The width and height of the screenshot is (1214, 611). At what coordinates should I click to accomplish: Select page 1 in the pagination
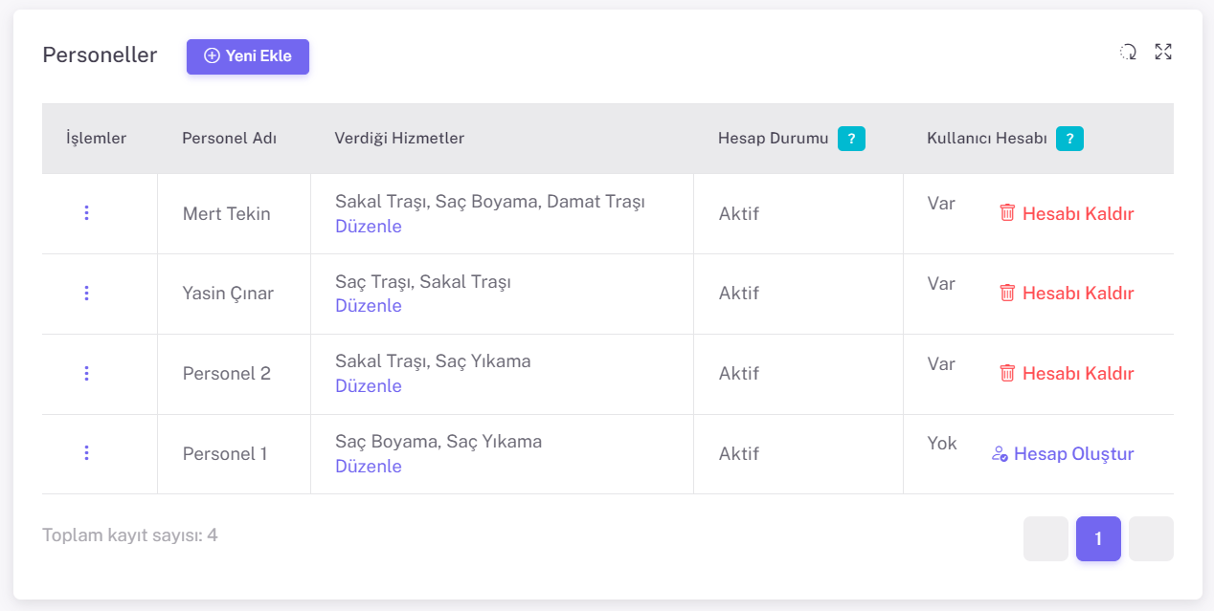point(1098,538)
